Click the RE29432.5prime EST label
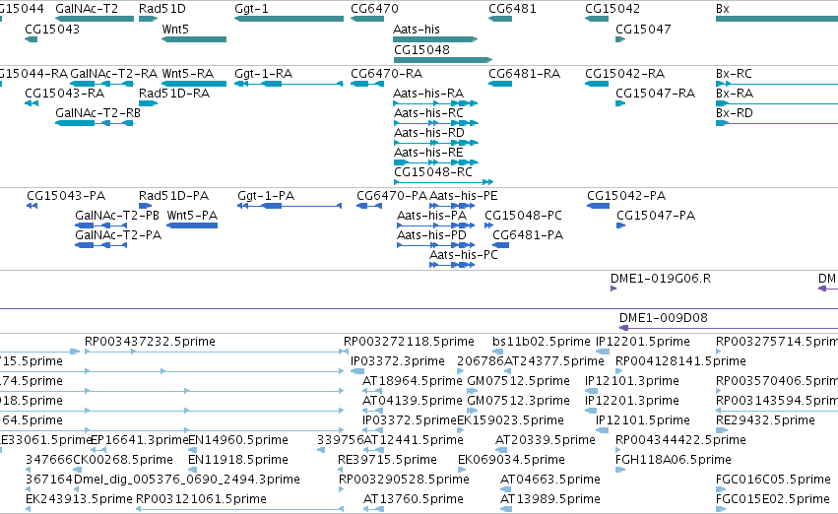 click(x=765, y=420)
